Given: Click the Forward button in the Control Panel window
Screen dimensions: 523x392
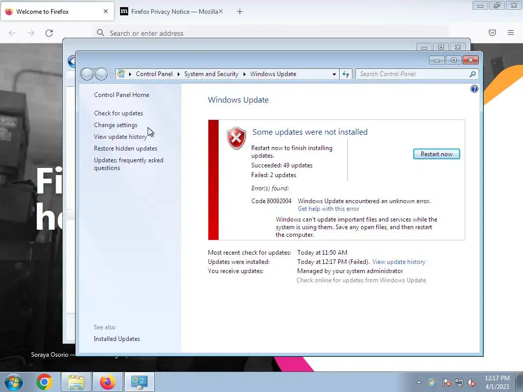Looking at the screenshot, I should click(x=101, y=74).
